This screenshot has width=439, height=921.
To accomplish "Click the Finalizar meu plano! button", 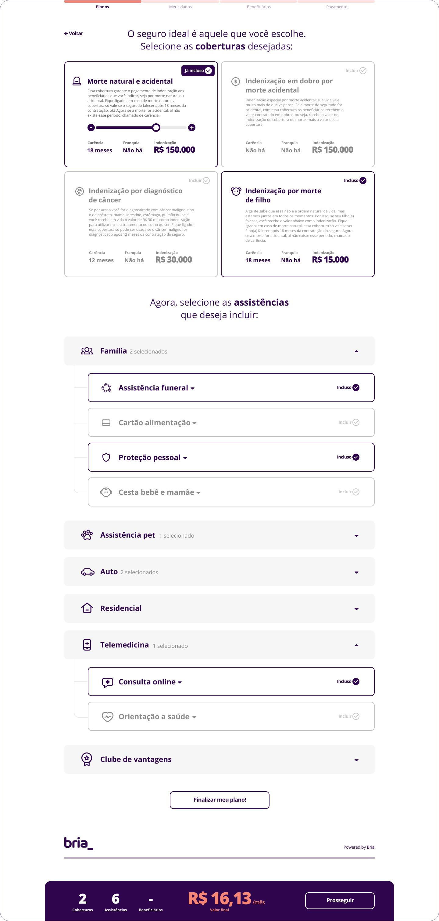I will [220, 800].
